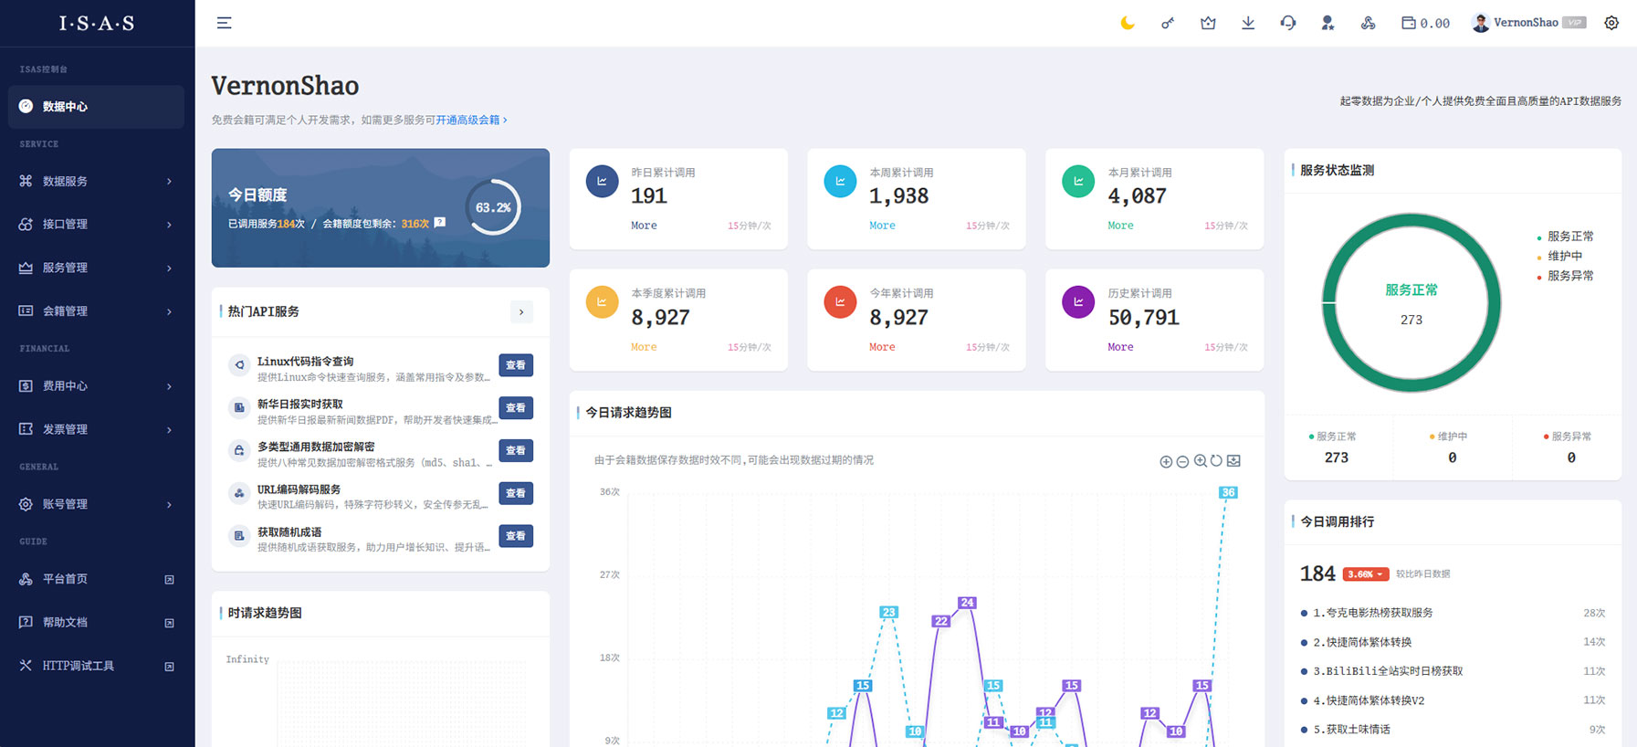1637x747 pixels.
Task: Toggle dark mode with the moon icon
Action: [x=1128, y=23]
